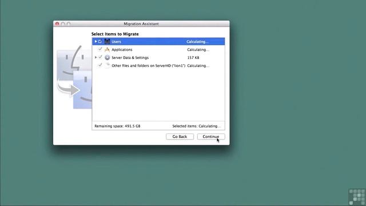Select the Applications row label
Image resolution: width=366 pixels, height=206 pixels.
[122, 50]
